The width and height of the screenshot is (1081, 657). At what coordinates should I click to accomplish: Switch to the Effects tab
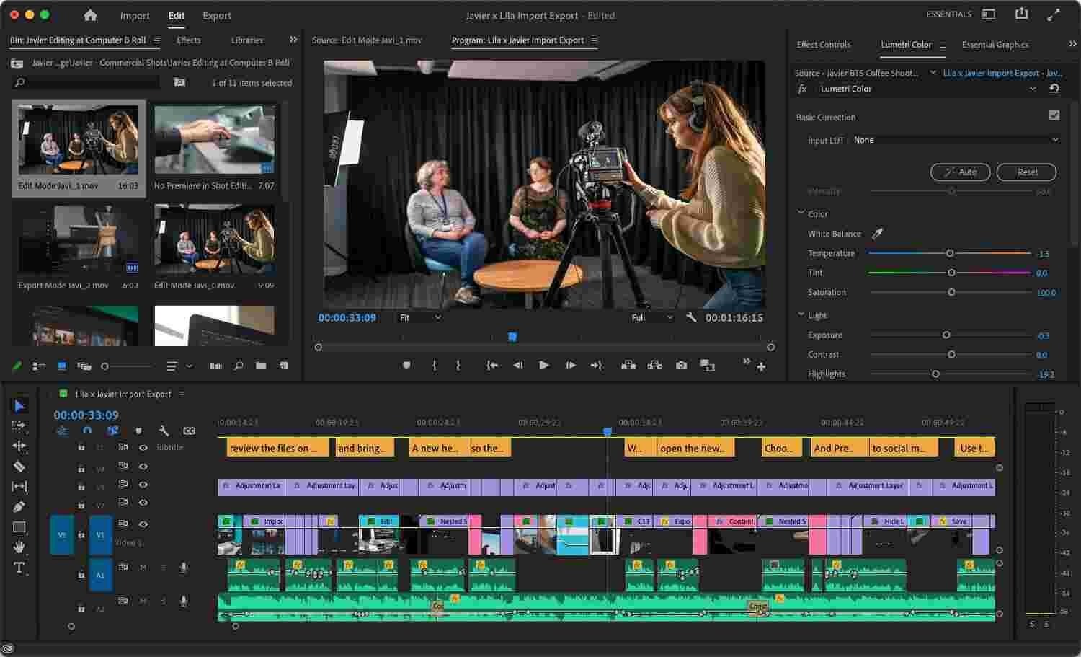click(x=188, y=40)
